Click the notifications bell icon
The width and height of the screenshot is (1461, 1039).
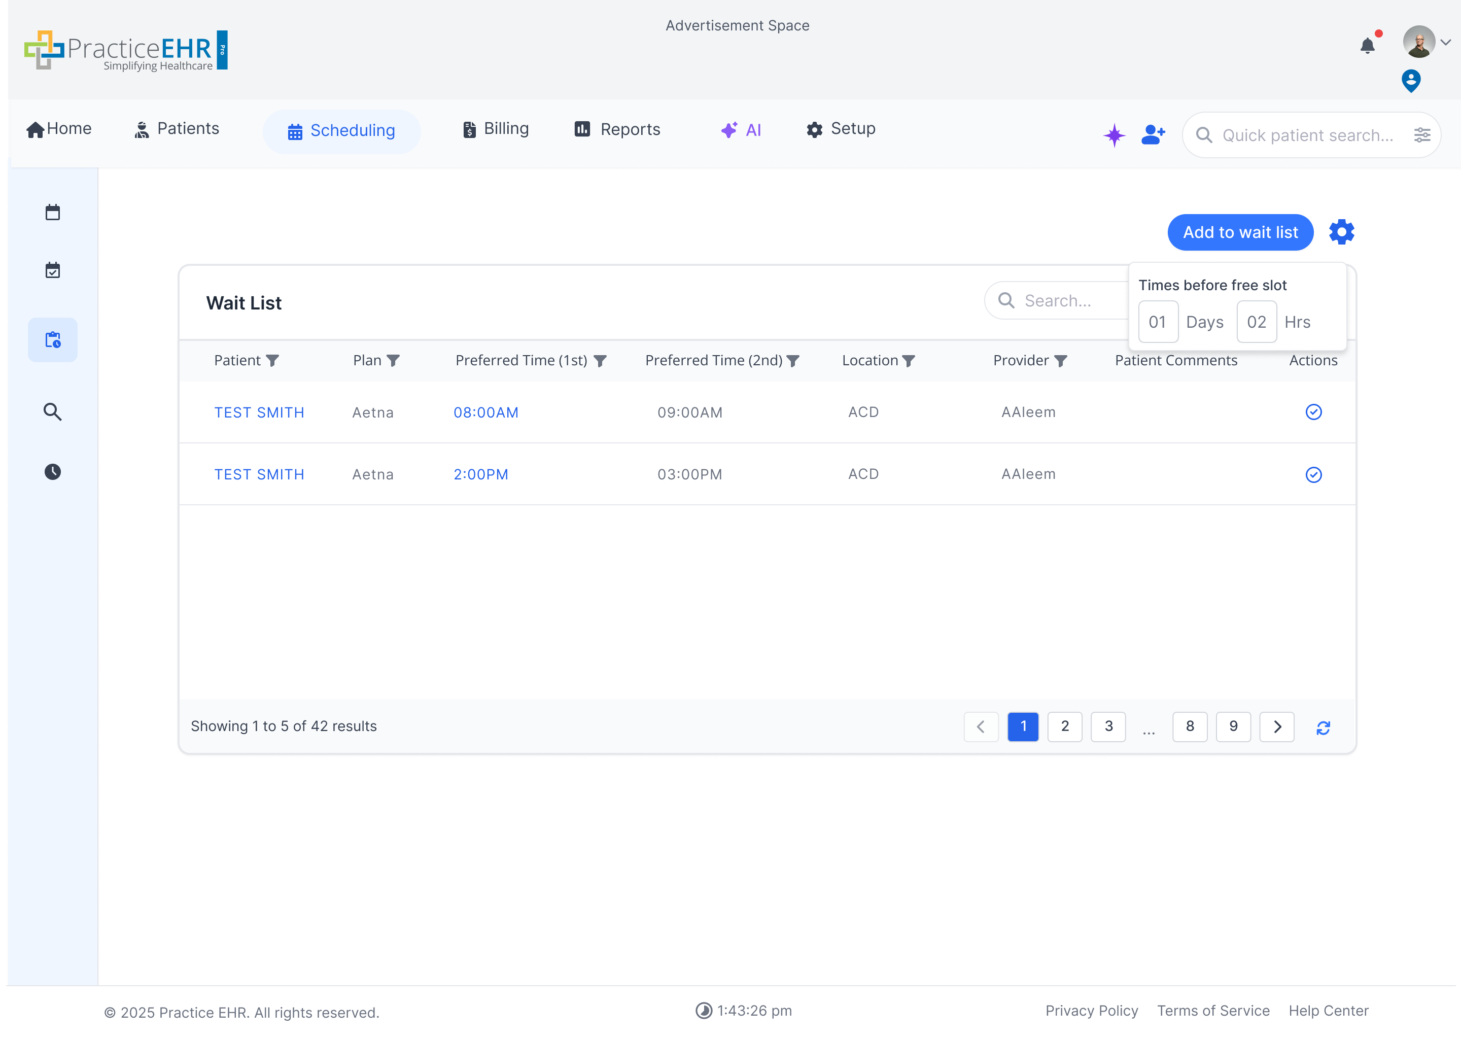(x=1368, y=45)
